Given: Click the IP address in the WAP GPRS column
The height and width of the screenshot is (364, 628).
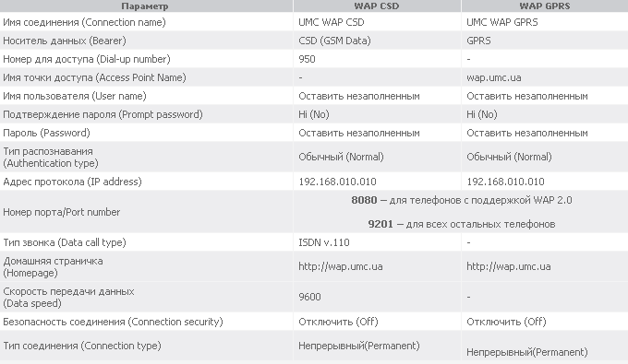Looking at the screenshot, I should click(x=505, y=182).
